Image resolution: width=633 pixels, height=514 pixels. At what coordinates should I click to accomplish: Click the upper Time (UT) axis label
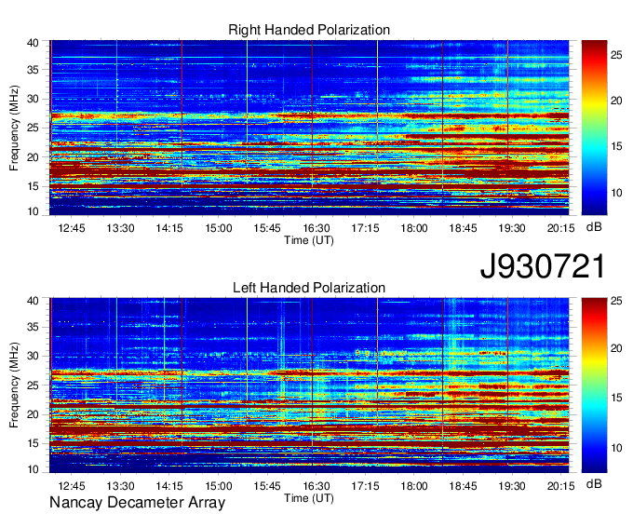pyautogui.click(x=309, y=240)
